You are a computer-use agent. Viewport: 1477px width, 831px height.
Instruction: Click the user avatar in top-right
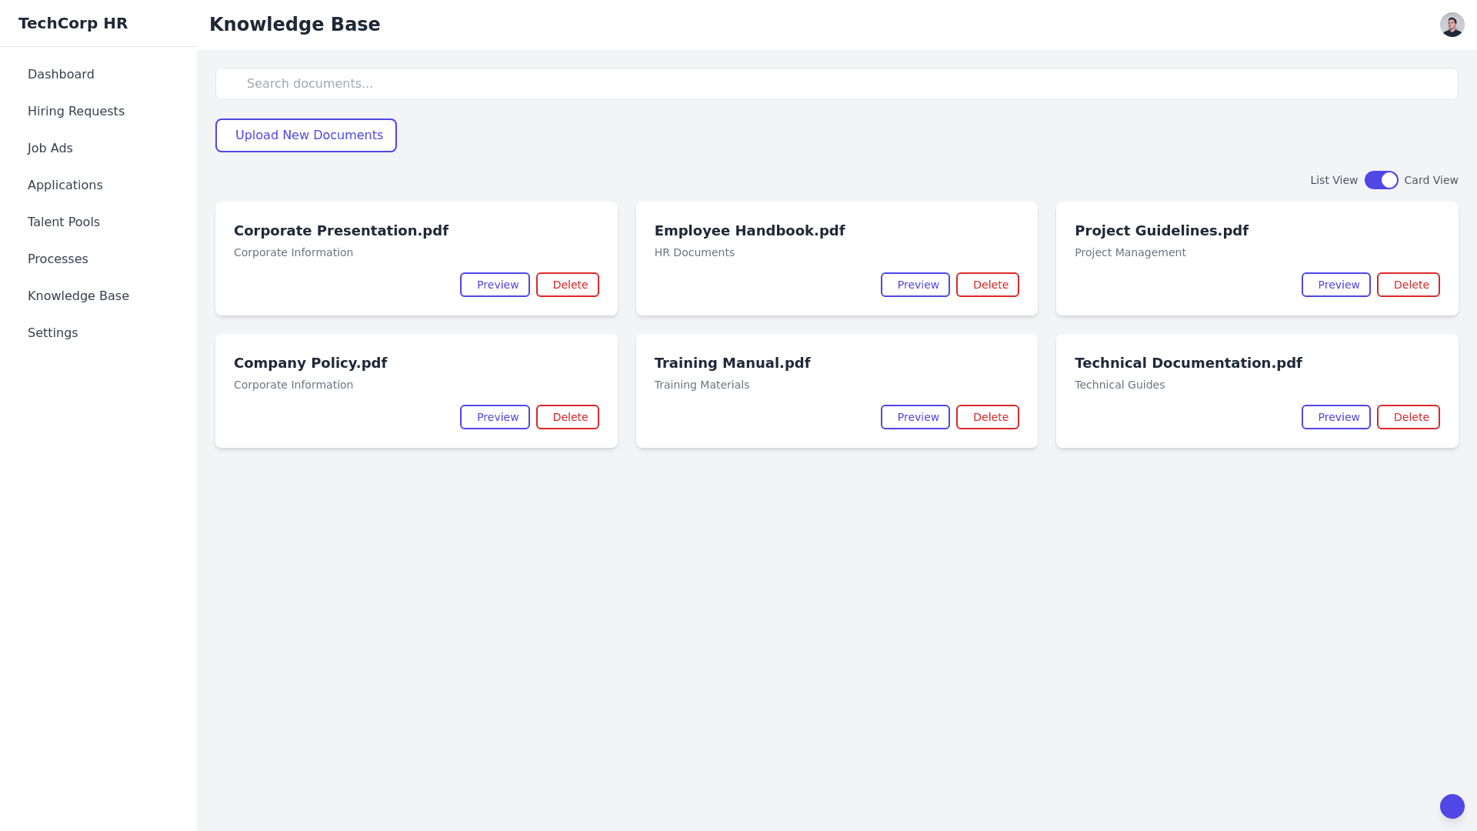click(x=1452, y=25)
